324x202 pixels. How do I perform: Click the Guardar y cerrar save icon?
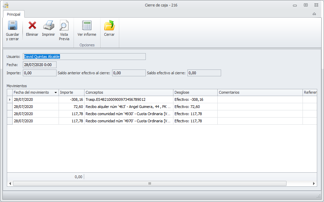coord(12,26)
